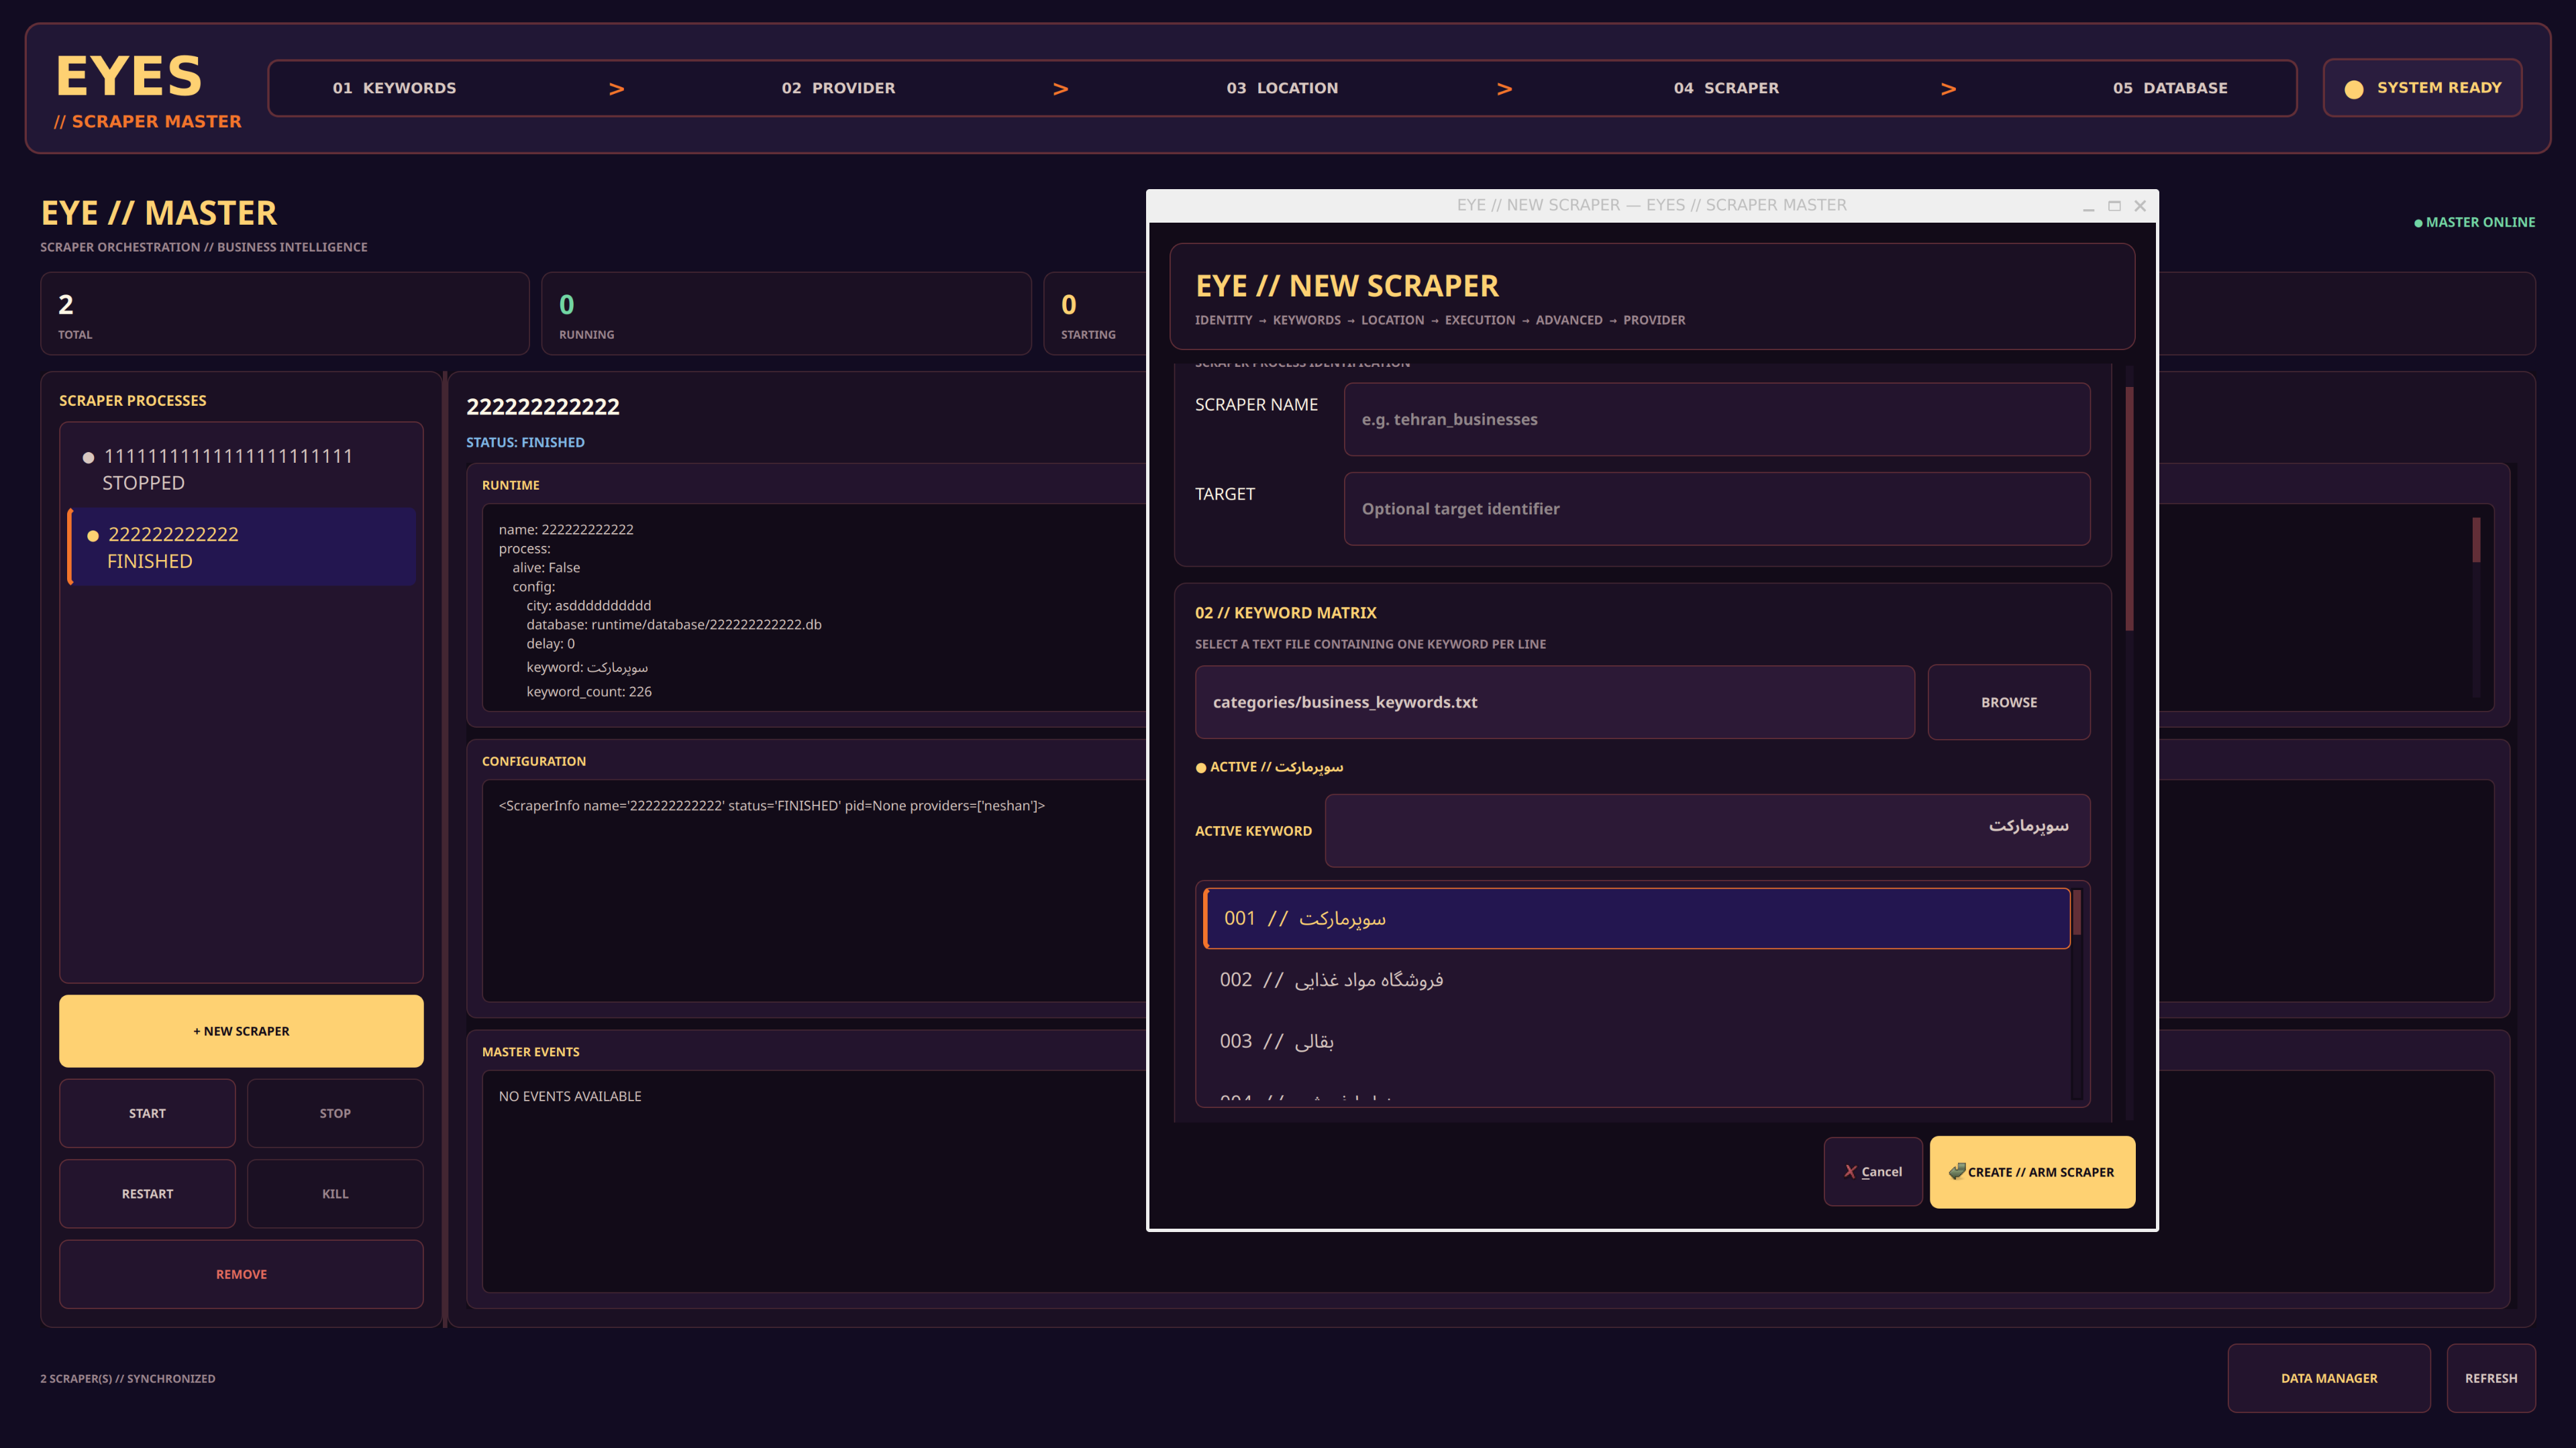Click the status dot beside 1111111111111111111111
Image resolution: width=2576 pixels, height=1448 pixels.
(x=88, y=457)
